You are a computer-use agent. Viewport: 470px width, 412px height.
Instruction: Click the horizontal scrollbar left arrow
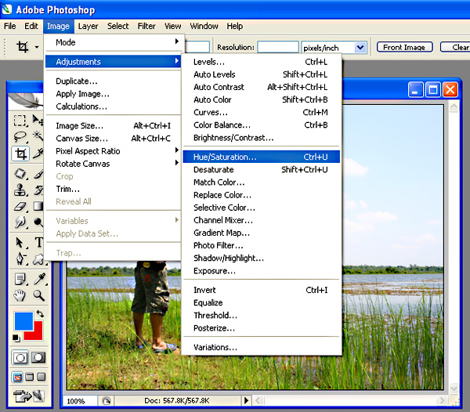(258, 400)
